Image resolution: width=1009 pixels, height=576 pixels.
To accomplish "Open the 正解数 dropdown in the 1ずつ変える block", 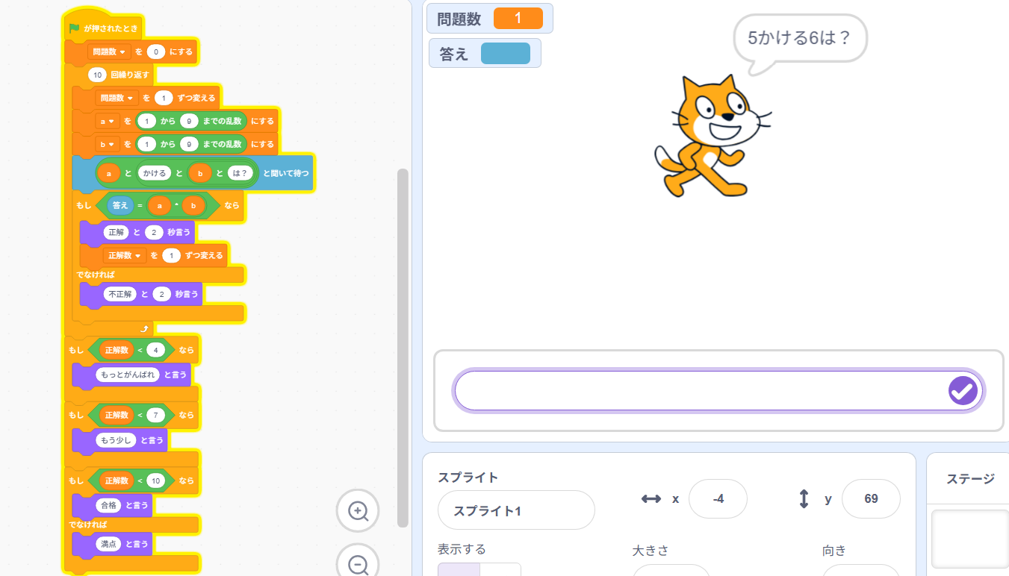I will pyautogui.click(x=125, y=255).
